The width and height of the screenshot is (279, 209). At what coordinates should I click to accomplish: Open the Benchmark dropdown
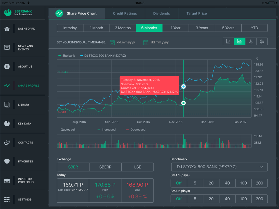point(219,167)
